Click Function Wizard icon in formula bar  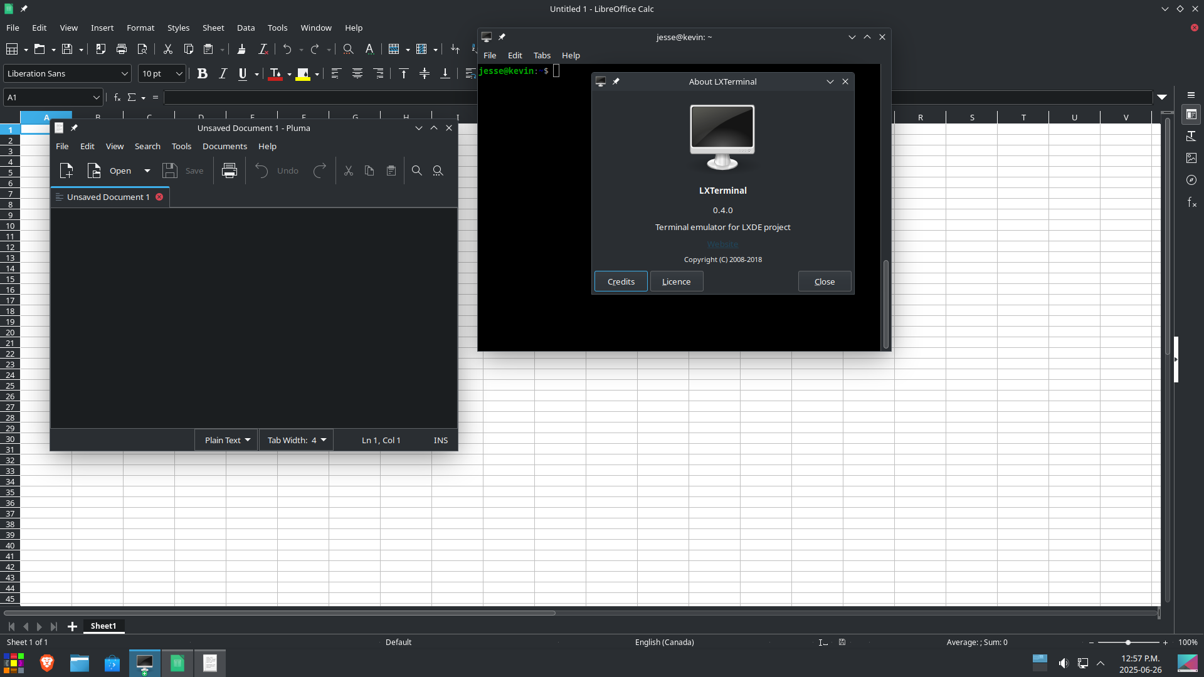[117, 97]
